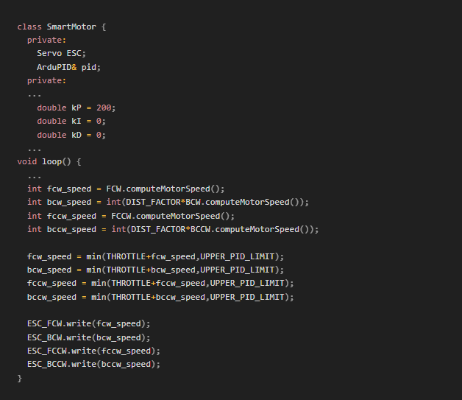Click the ESC_BCW.write statement
This screenshot has width=462, height=400.
point(89,337)
